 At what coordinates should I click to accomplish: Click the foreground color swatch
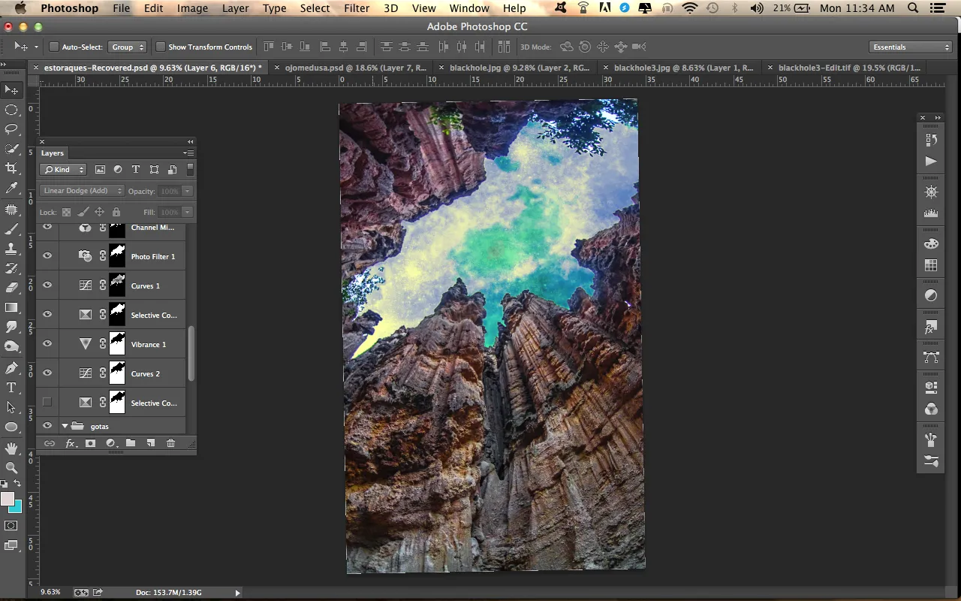click(8, 500)
